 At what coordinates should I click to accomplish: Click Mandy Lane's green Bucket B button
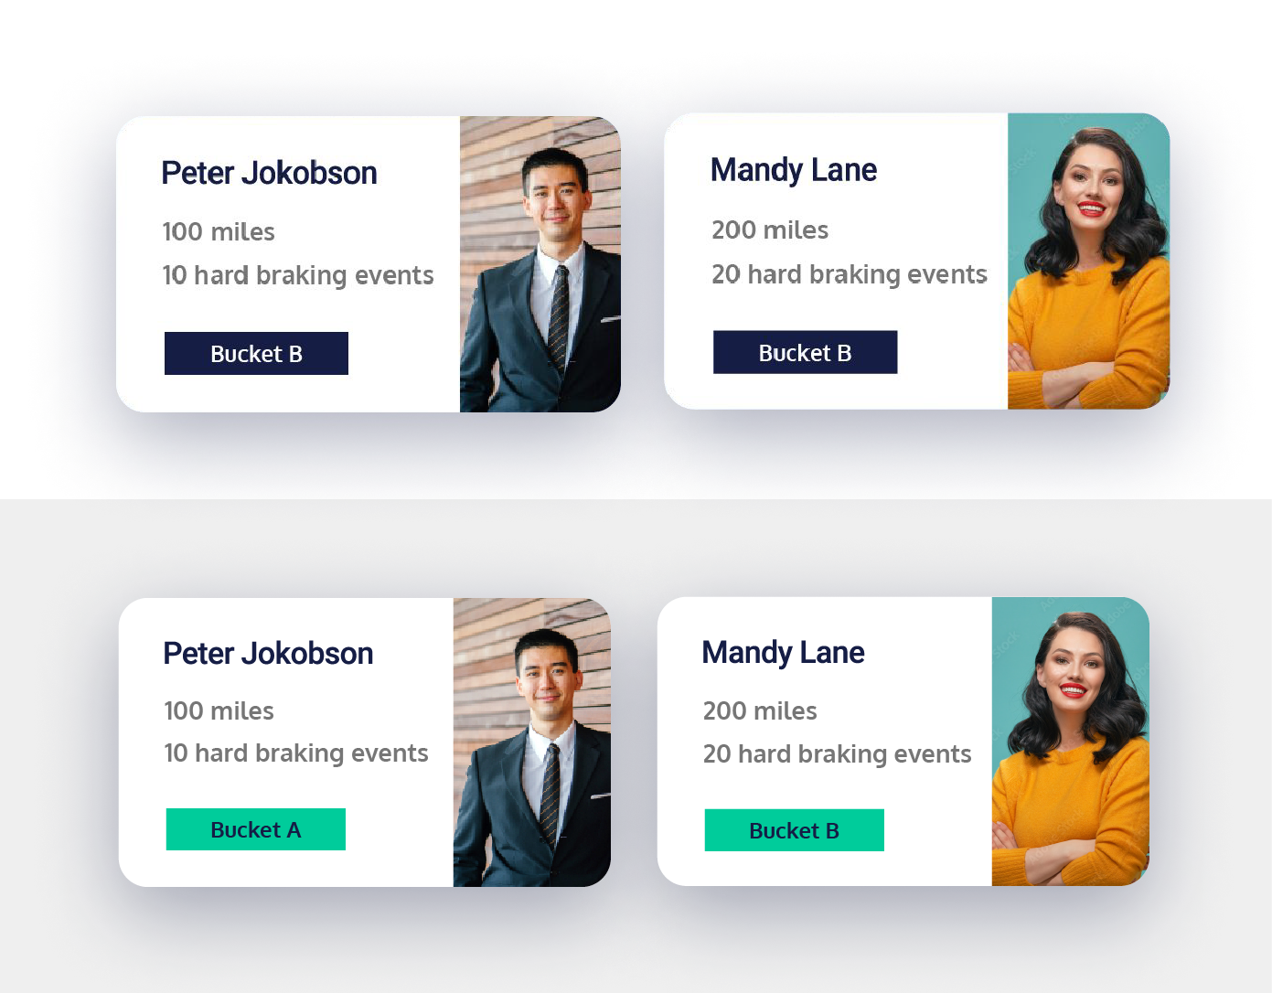coord(794,830)
